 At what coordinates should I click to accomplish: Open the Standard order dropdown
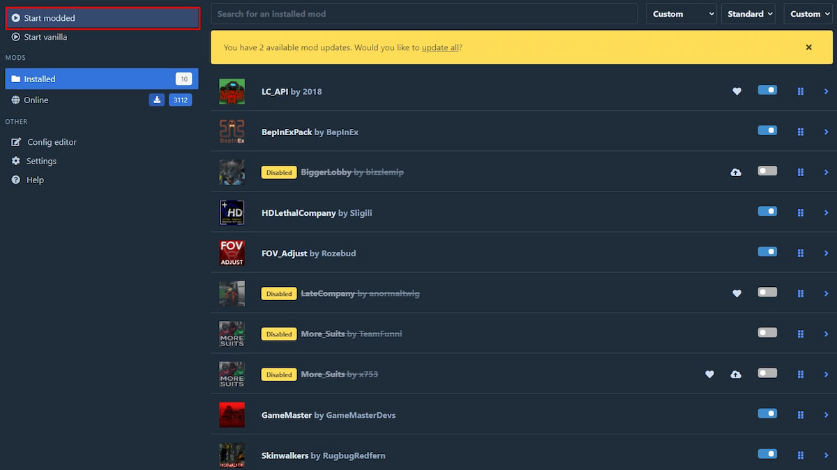point(748,14)
